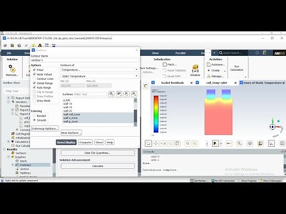This screenshot has width=286, height=214.
Task: Switch to Contours of Static Temperature tab
Action: click(x=263, y=83)
